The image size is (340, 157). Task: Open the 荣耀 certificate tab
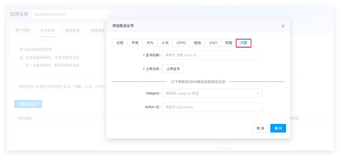pos(229,43)
